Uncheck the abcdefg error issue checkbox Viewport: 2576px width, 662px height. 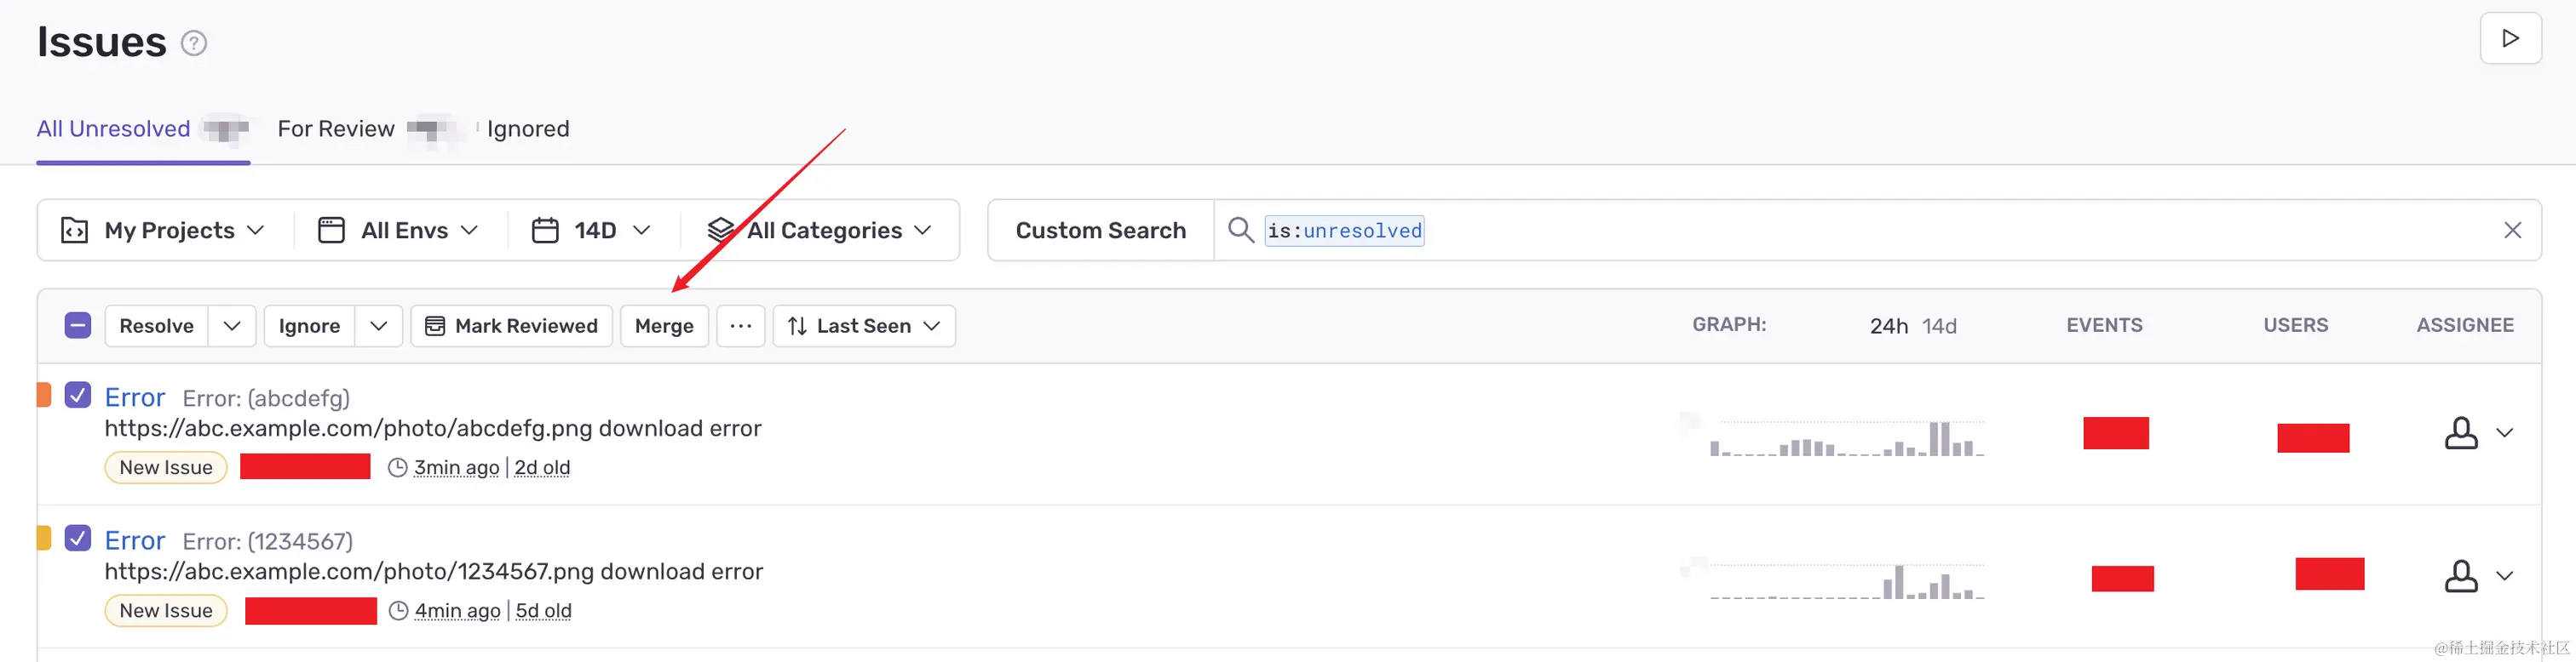(78, 396)
